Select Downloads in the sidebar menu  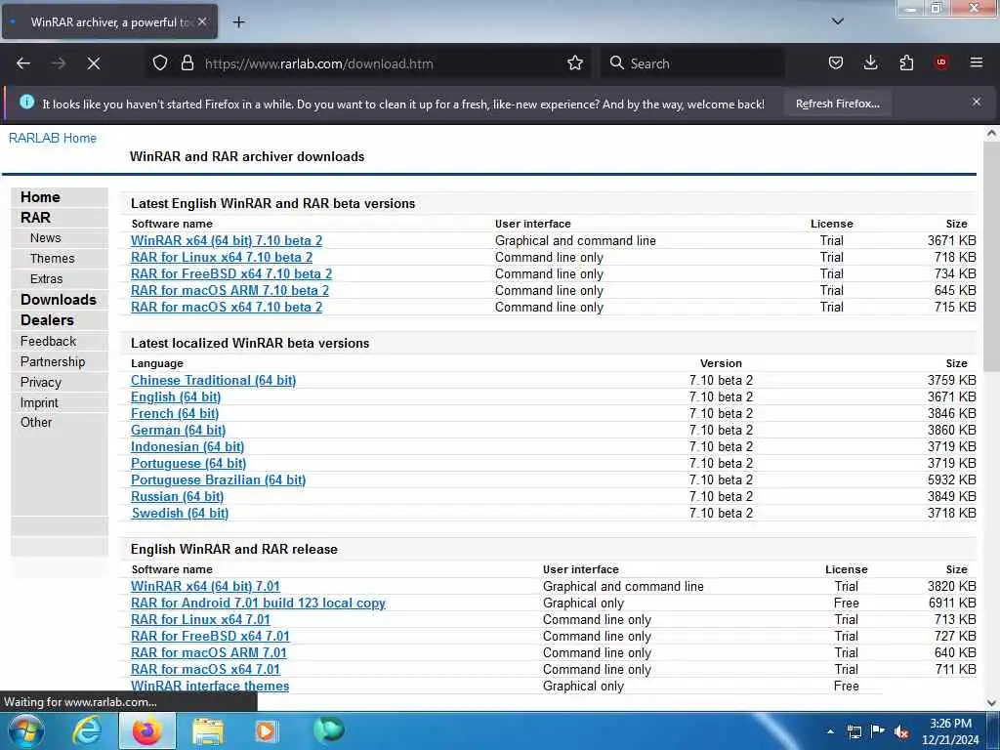coord(58,300)
